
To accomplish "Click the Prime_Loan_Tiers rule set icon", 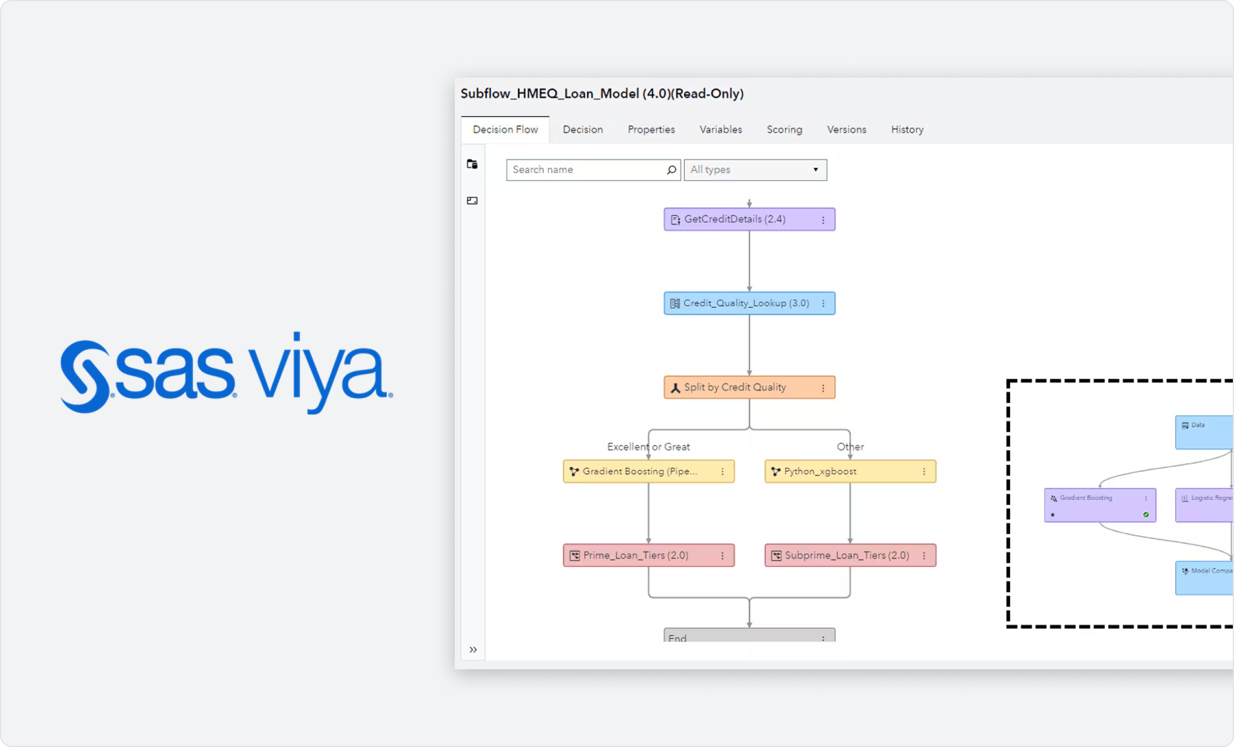I will 575,556.
